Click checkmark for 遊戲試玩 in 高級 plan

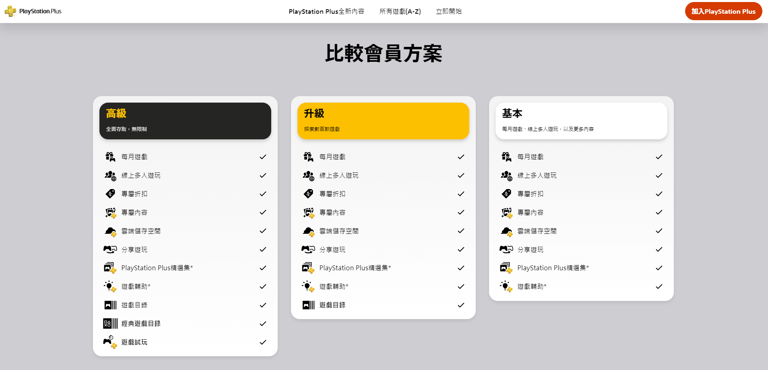(x=263, y=342)
